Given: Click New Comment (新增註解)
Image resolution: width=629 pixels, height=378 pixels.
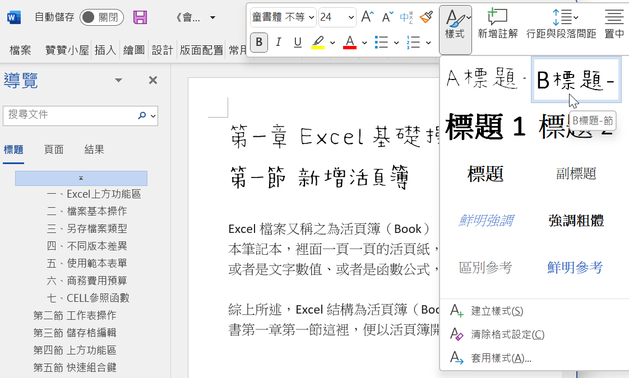Looking at the screenshot, I should pyautogui.click(x=497, y=25).
